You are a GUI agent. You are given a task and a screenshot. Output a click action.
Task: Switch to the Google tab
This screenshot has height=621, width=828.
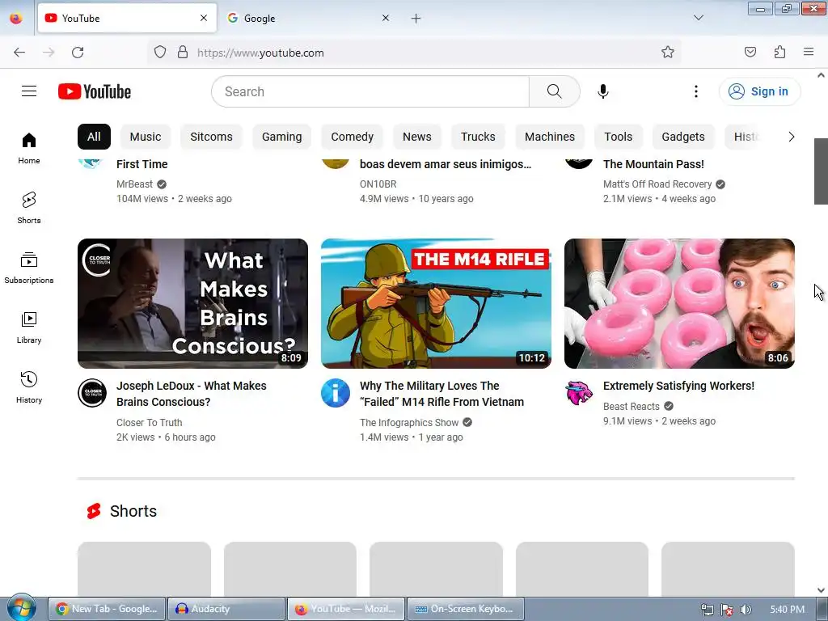(309, 19)
